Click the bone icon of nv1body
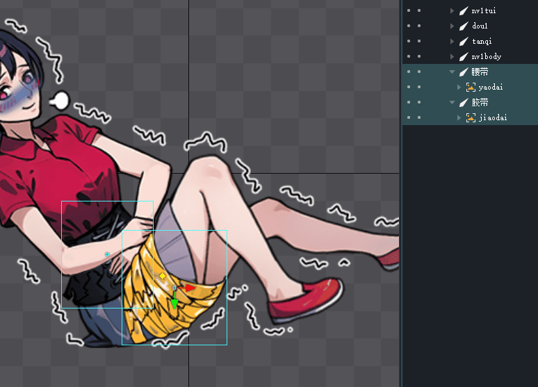538x387 pixels. click(464, 56)
